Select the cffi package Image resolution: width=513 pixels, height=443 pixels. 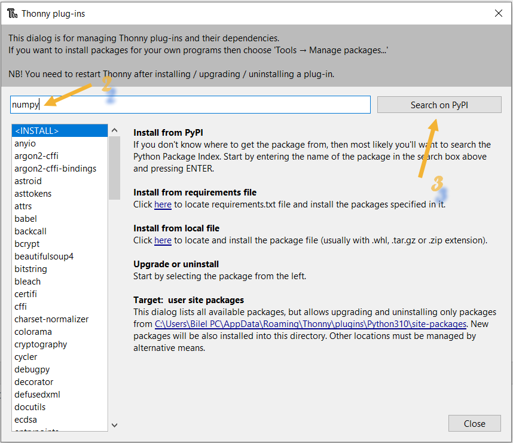click(x=60, y=307)
